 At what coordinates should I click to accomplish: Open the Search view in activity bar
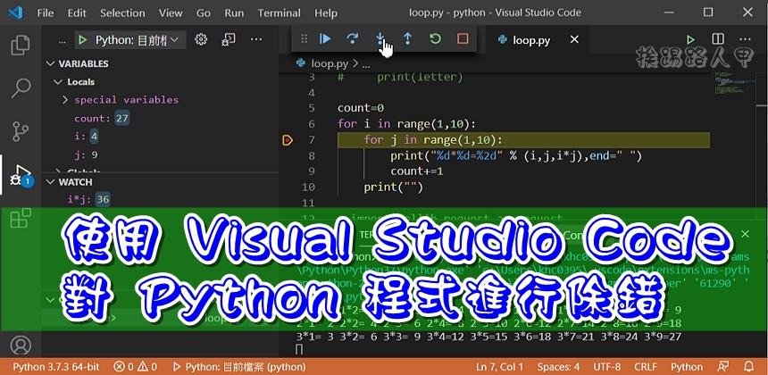point(20,88)
